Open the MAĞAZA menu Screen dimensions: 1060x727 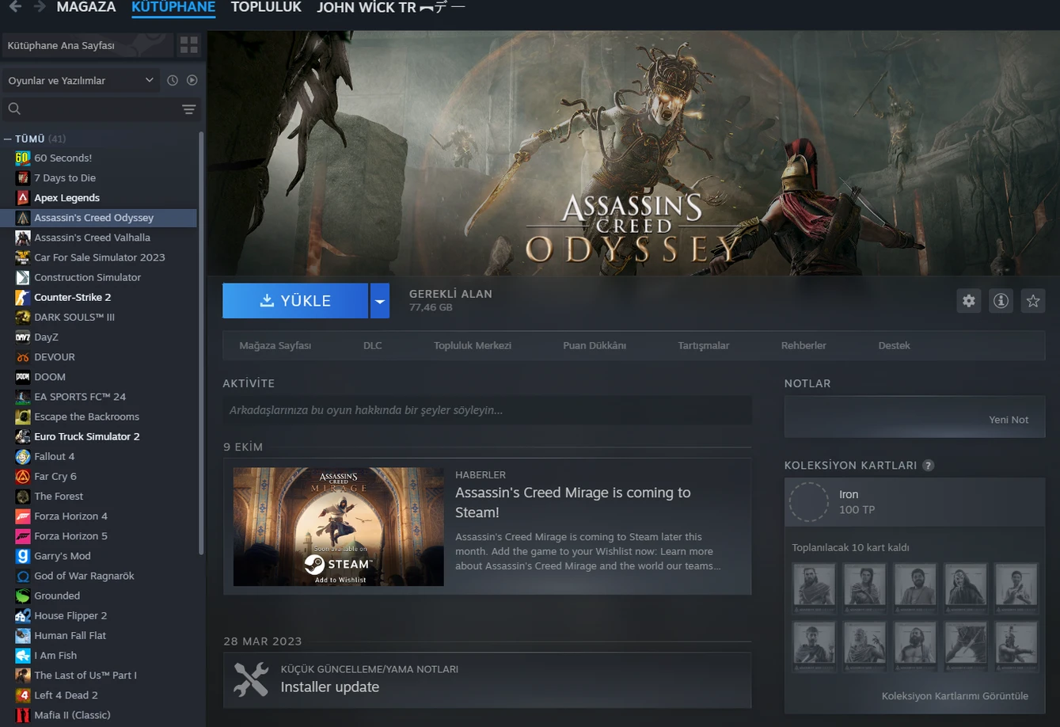coord(85,7)
